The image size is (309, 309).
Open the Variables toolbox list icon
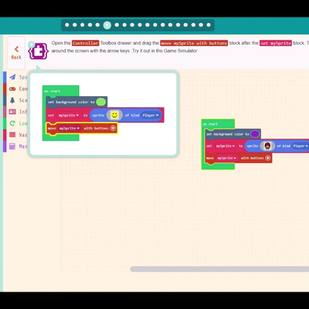(12, 135)
